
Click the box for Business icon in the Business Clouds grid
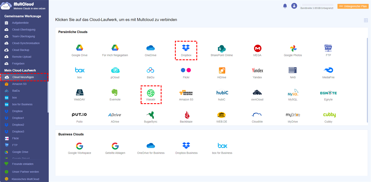(222, 145)
